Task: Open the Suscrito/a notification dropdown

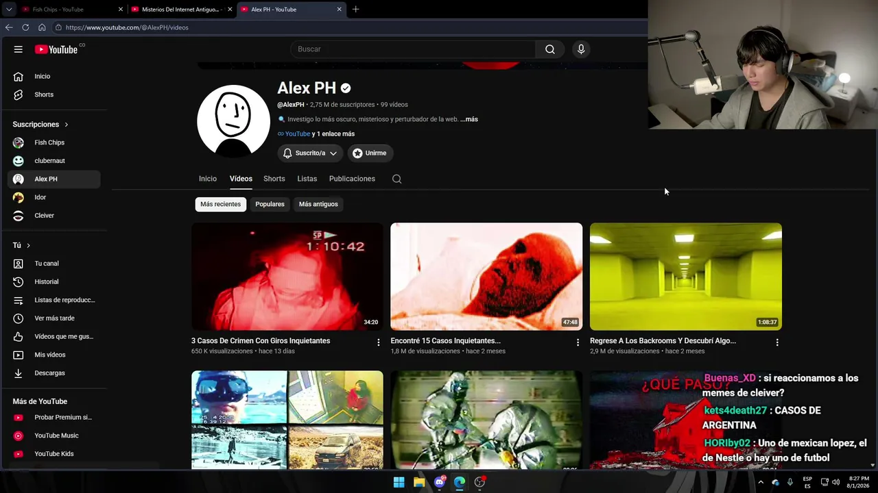Action: point(310,153)
